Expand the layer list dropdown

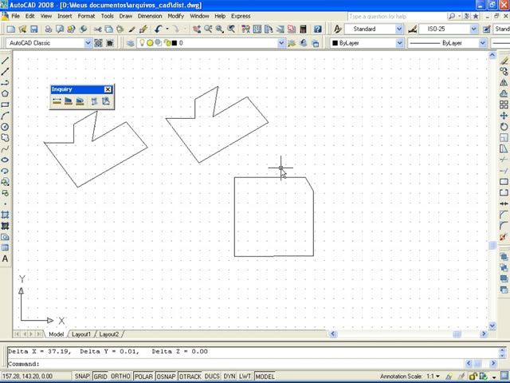tap(281, 43)
